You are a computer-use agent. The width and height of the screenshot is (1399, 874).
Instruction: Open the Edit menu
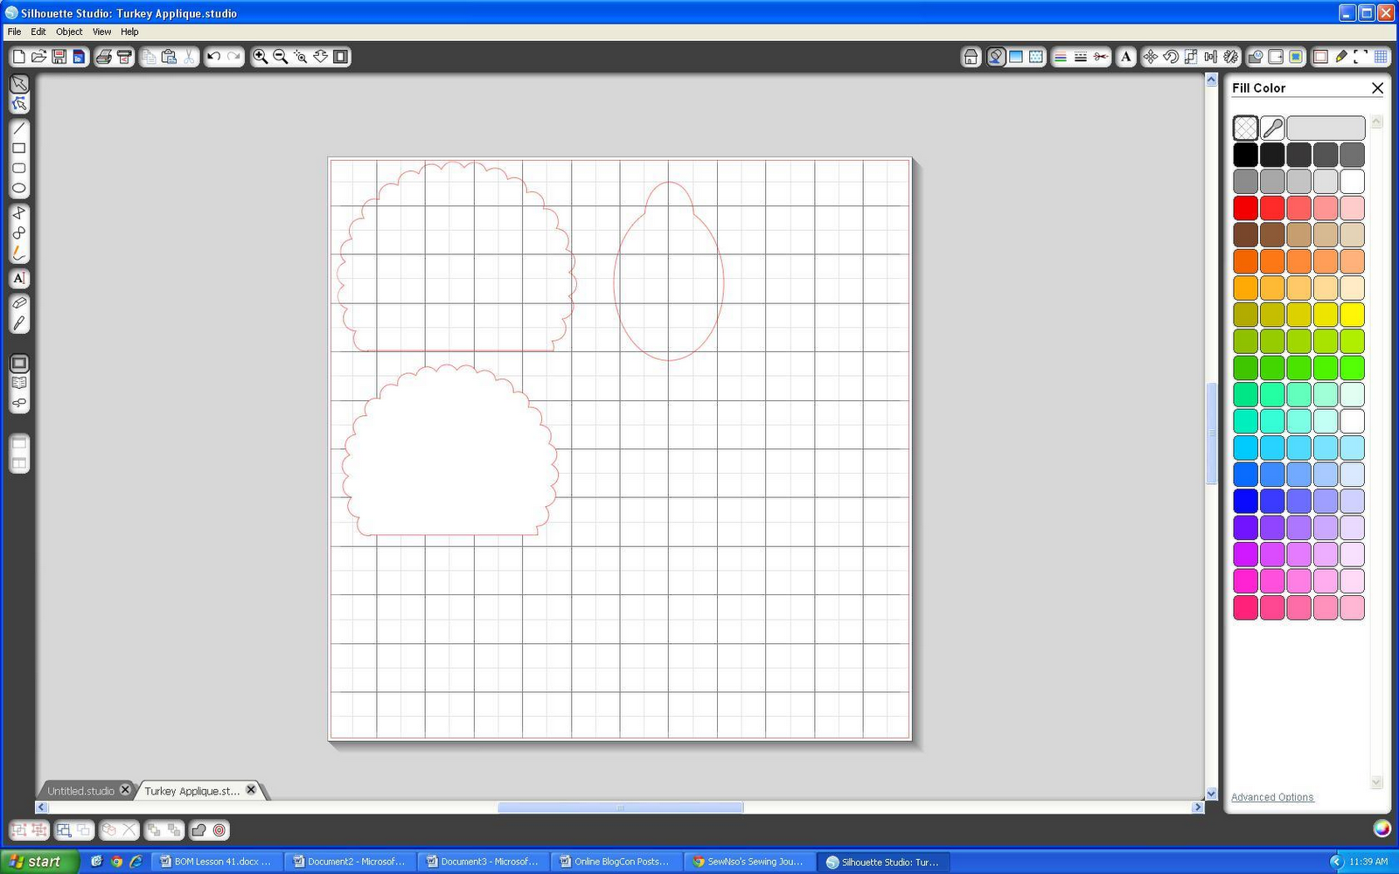pos(38,31)
